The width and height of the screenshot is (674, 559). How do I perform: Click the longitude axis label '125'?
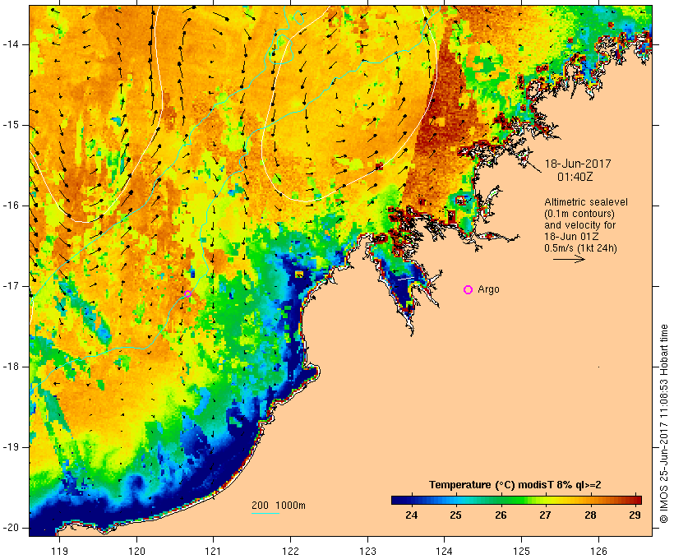tap(522, 551)
